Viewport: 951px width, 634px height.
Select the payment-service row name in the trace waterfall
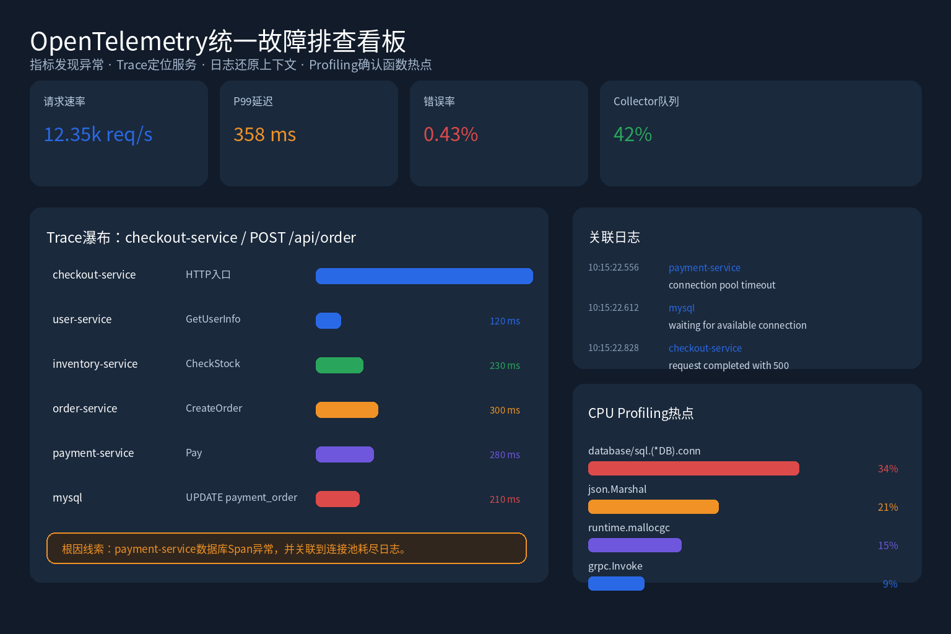[x=93, y=453]
